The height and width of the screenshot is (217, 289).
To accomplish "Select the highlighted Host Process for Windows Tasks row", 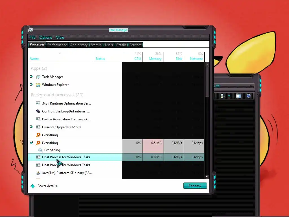I will coord(116,157).
